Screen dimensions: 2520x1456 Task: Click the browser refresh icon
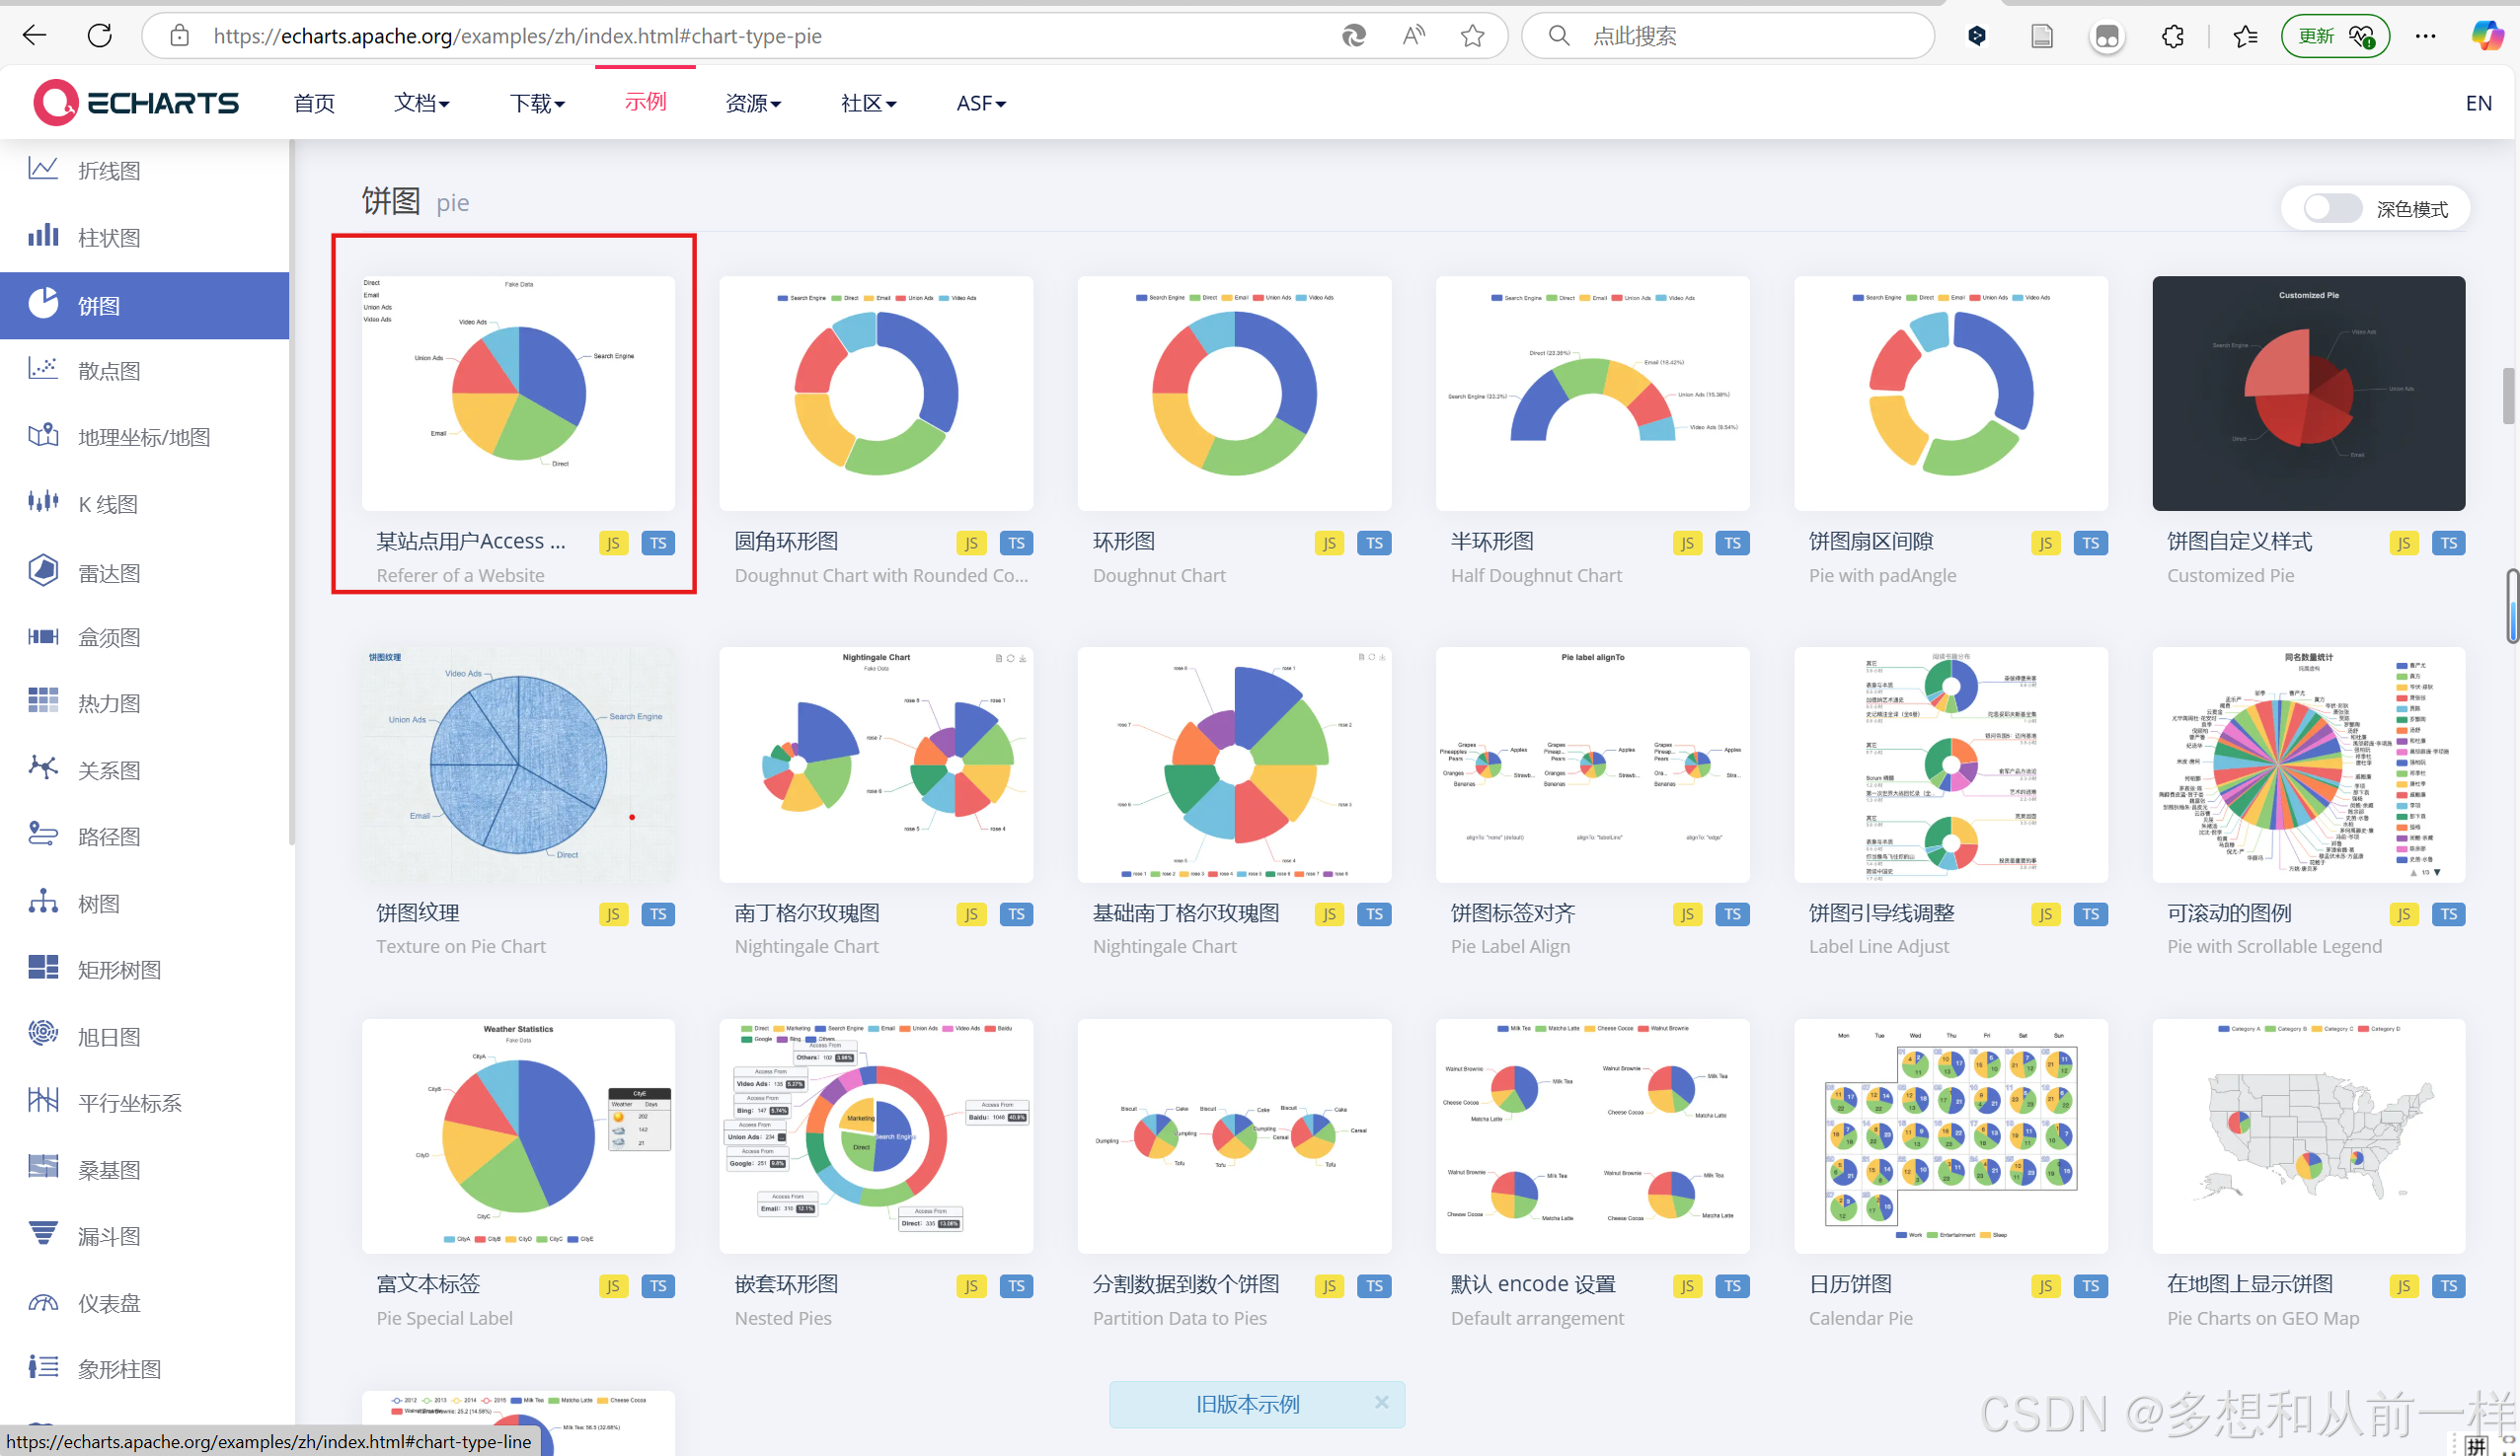point(100,36)
